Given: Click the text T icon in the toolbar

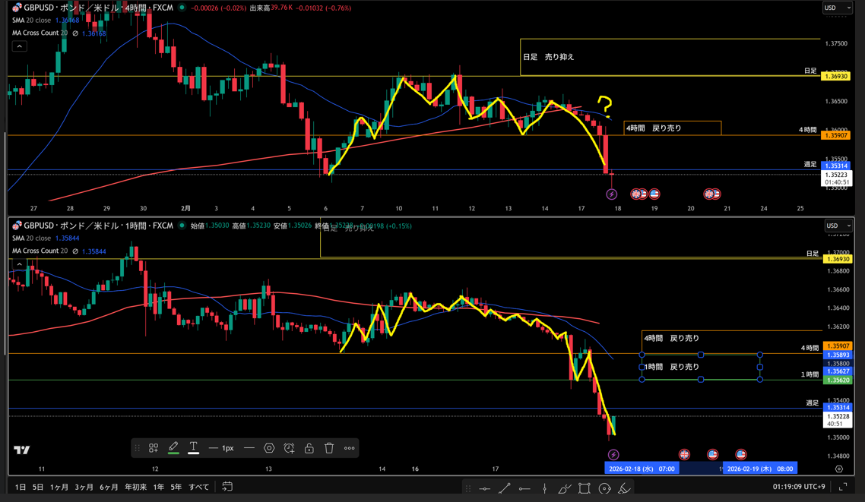Looking at the screenshot, I should pos(194,447).
